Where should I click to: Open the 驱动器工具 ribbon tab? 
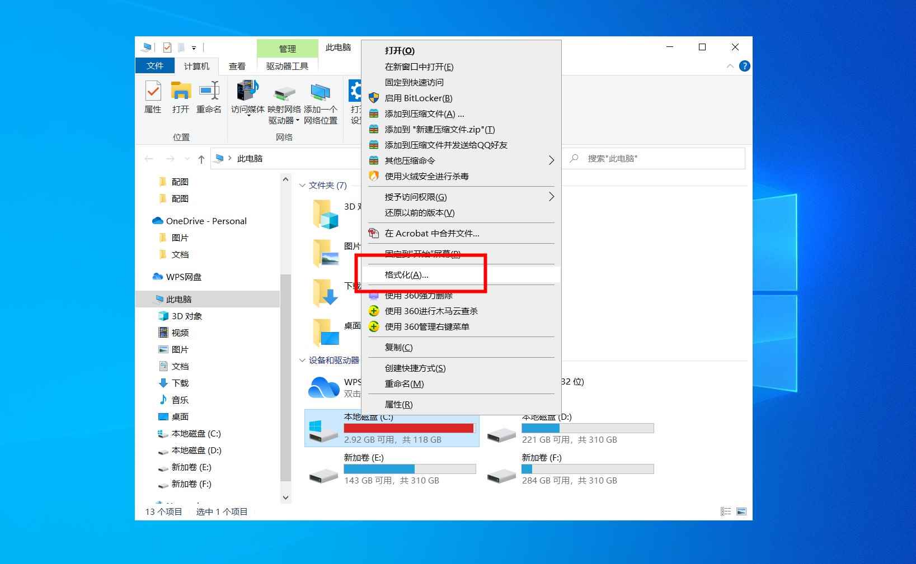(x=287, y=65)
